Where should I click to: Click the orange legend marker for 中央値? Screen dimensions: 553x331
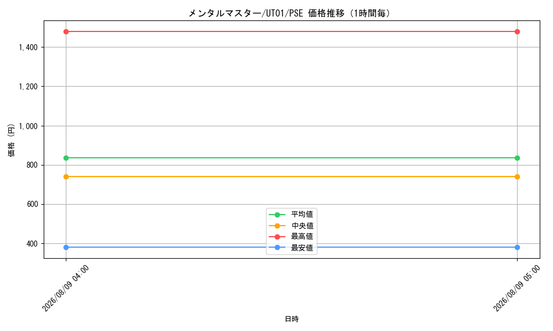click(277, 226)
